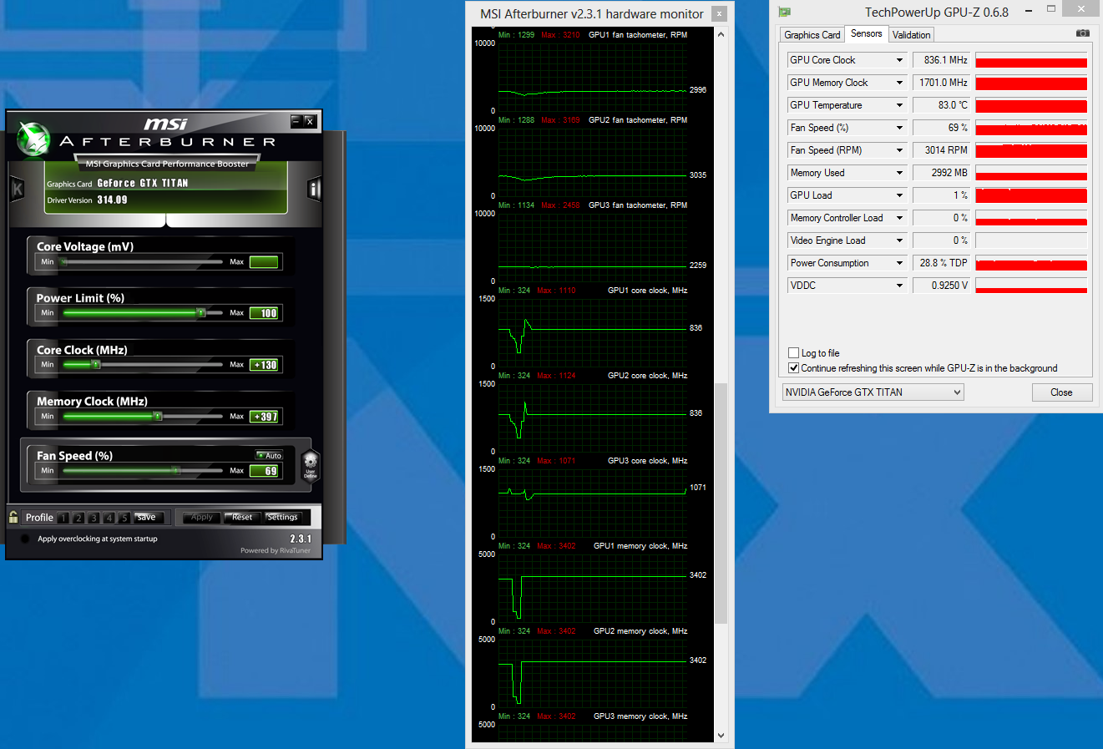Click the Memory Clock slider handle
This screenshot has height=749, width=1103.
157,416
